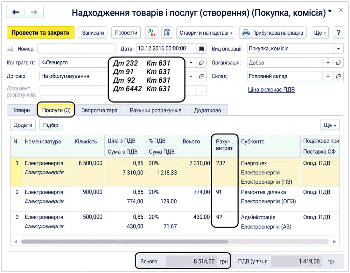Expand the Склад dropdown arrow
The height and width of the screenshot is (273, 350).
tap(328, 76)
